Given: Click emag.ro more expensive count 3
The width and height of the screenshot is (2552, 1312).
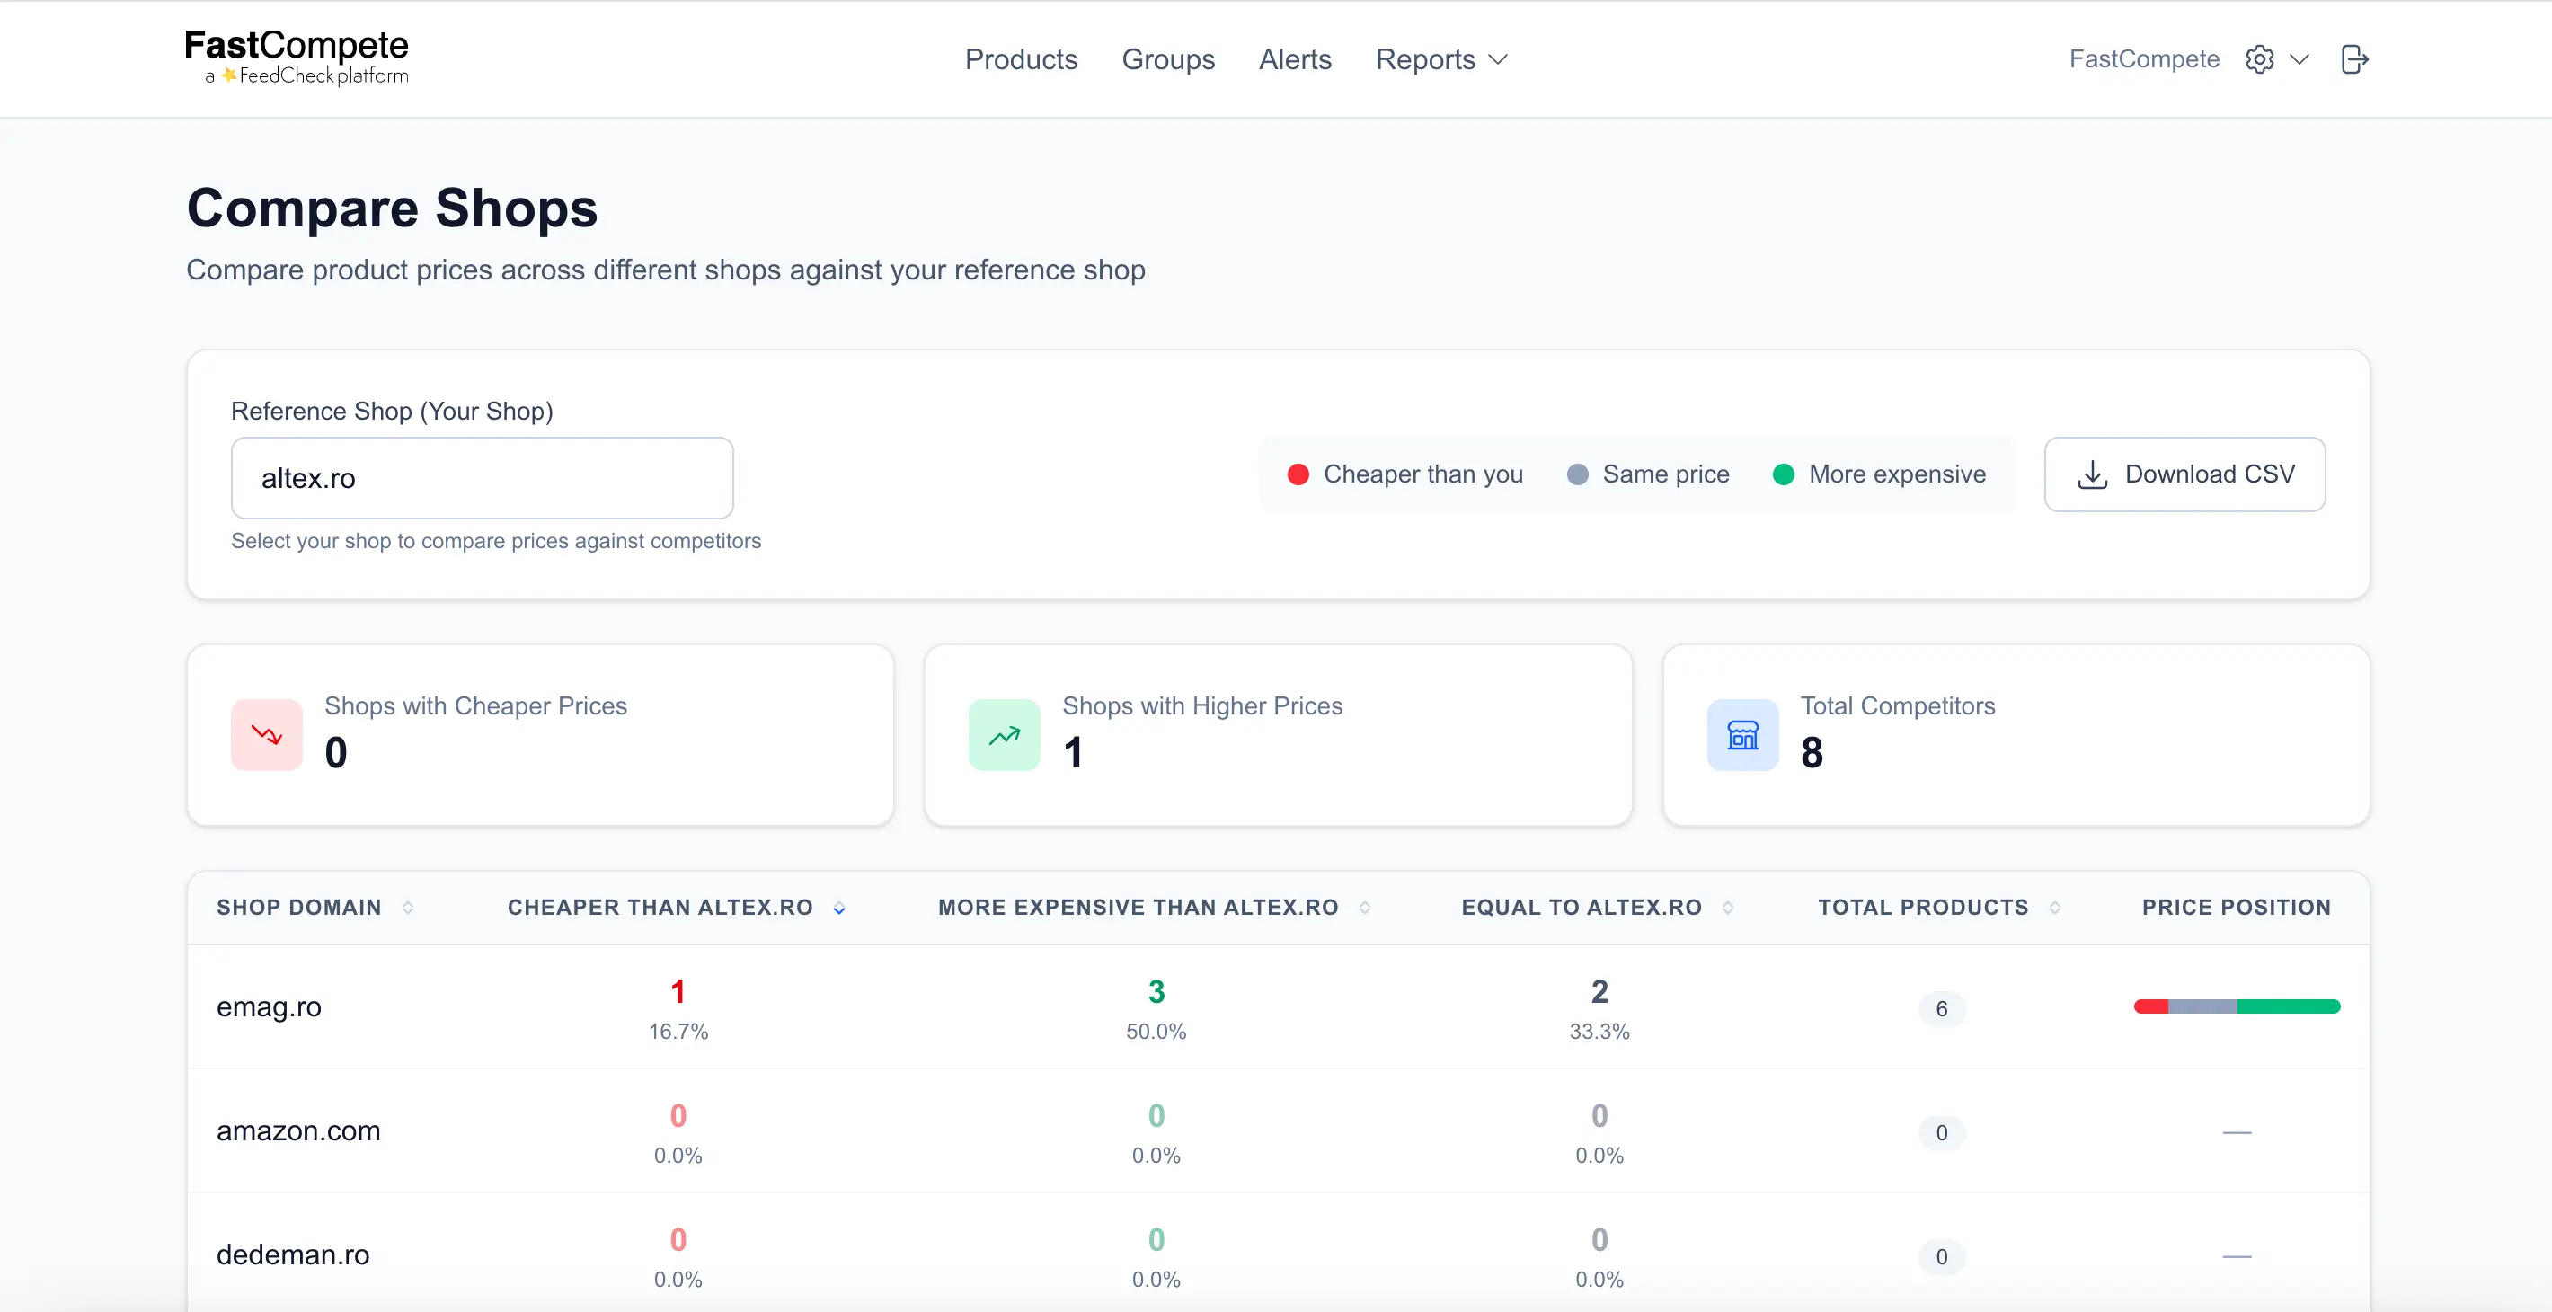Looking at the screenshot, I should [1156, 992].
